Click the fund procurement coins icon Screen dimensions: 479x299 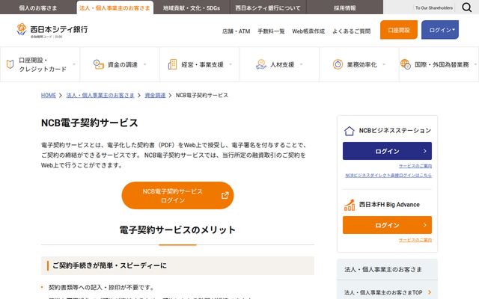tap(98, 64)
